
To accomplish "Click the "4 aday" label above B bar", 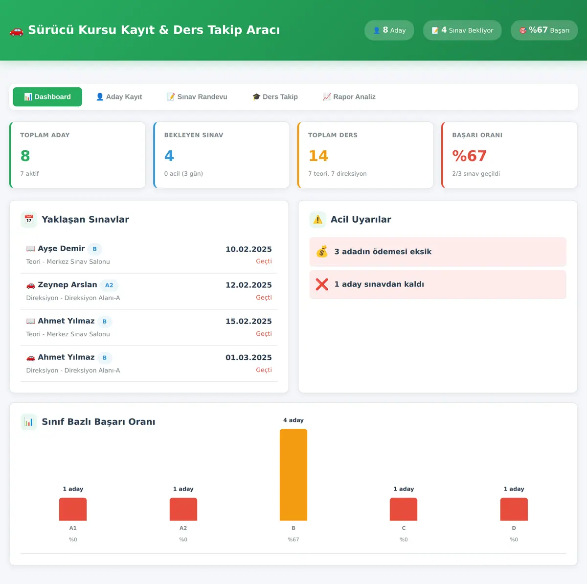I will [293, 420].
